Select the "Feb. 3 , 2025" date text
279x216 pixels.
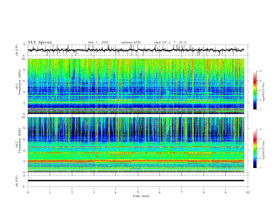[x=98, y=42]
